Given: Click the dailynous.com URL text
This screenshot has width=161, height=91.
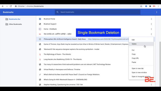Looking at the screenshot, I should (x=108, y=39).
